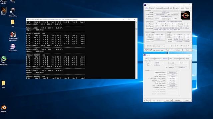Select the yellow folder above the Blender shortcut
Viewport: 213px width, 119px height.
[x=4, y=84]
